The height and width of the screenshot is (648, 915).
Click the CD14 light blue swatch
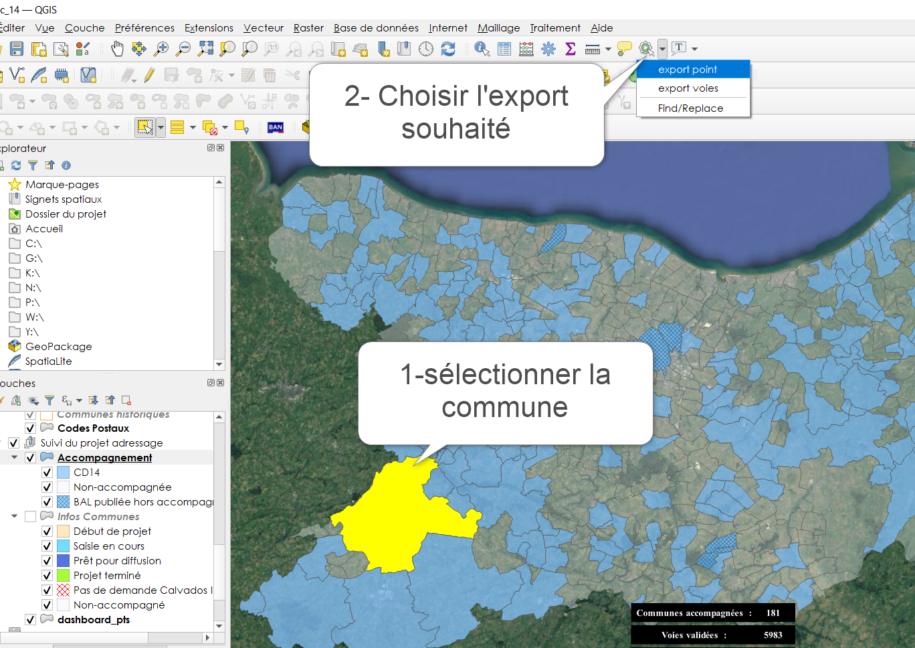point(64,473)
